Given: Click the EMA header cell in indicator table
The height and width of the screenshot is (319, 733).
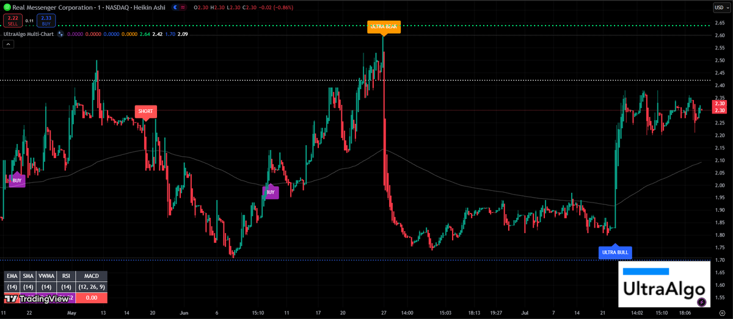Looking at the screenshot, I should (x=12, y=276).
